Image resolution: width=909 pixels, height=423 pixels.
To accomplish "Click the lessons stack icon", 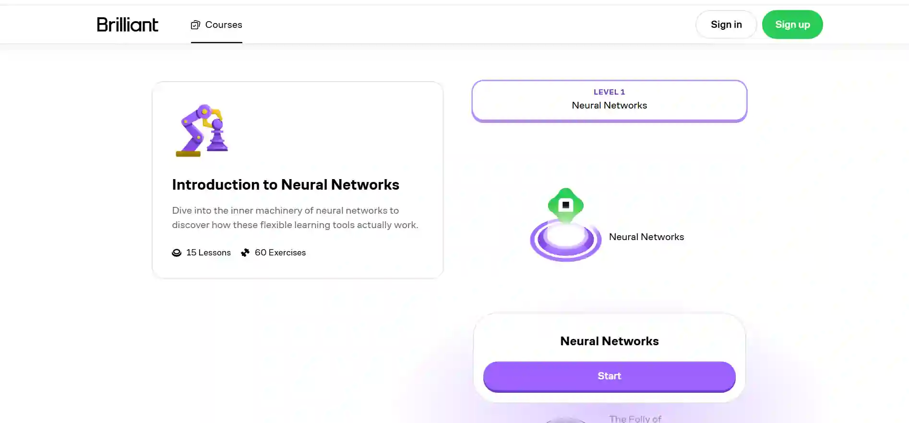I will 177,253.
